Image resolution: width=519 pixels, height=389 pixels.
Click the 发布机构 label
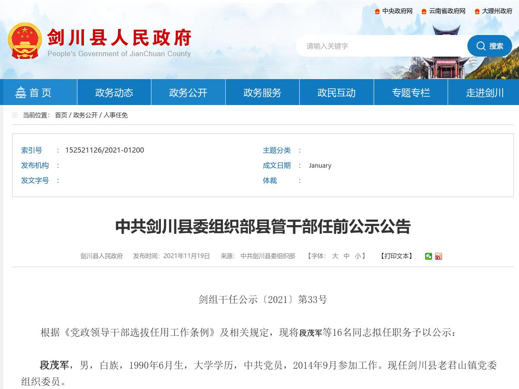(x=35, y=165)
